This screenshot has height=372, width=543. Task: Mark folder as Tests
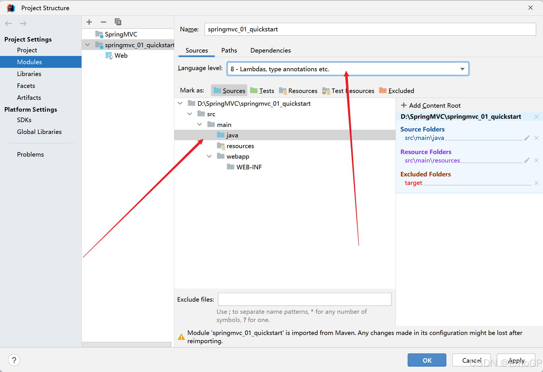point(262,91)
